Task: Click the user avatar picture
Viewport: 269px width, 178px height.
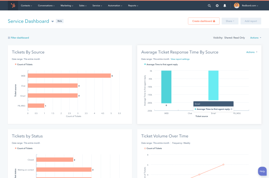Action: 237,6
